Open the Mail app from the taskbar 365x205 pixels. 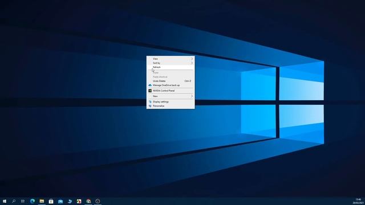[60, 201]
